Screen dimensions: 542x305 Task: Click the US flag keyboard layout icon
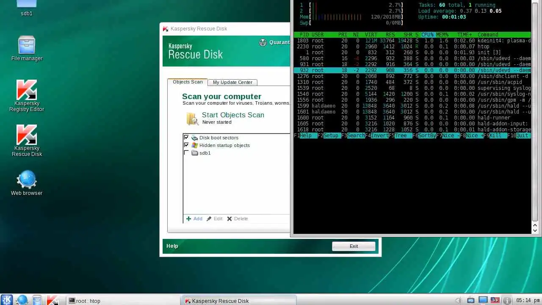(x=495, y=300)
